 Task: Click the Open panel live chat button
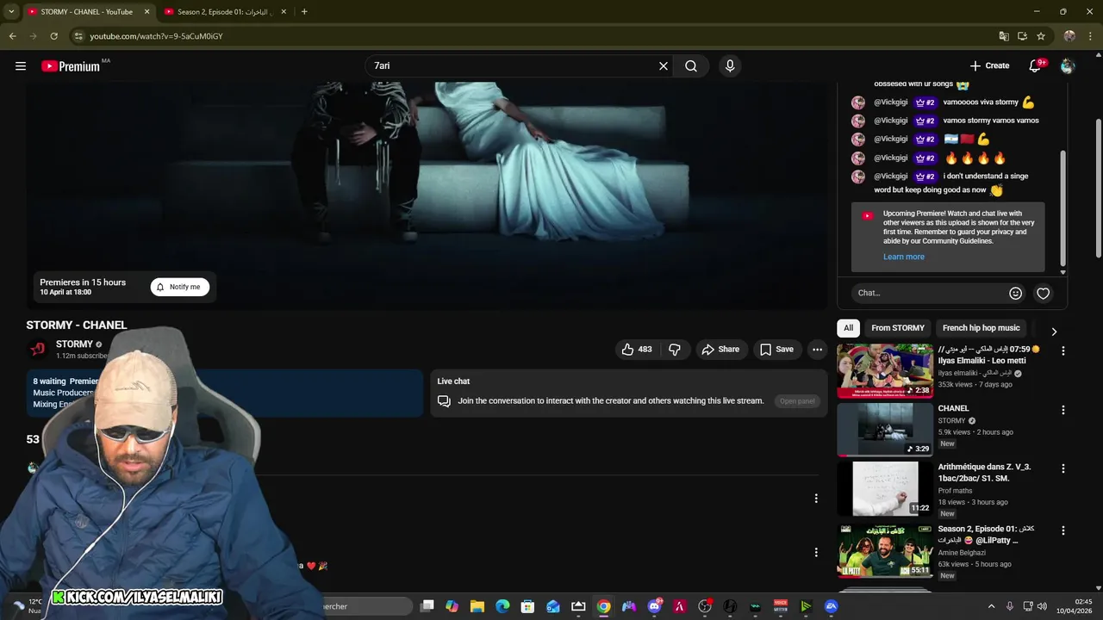point(797,401)
